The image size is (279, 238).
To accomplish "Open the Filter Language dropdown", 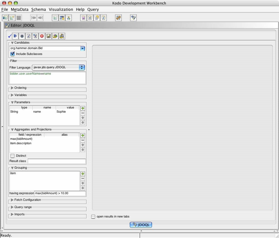I will point(82,67).
